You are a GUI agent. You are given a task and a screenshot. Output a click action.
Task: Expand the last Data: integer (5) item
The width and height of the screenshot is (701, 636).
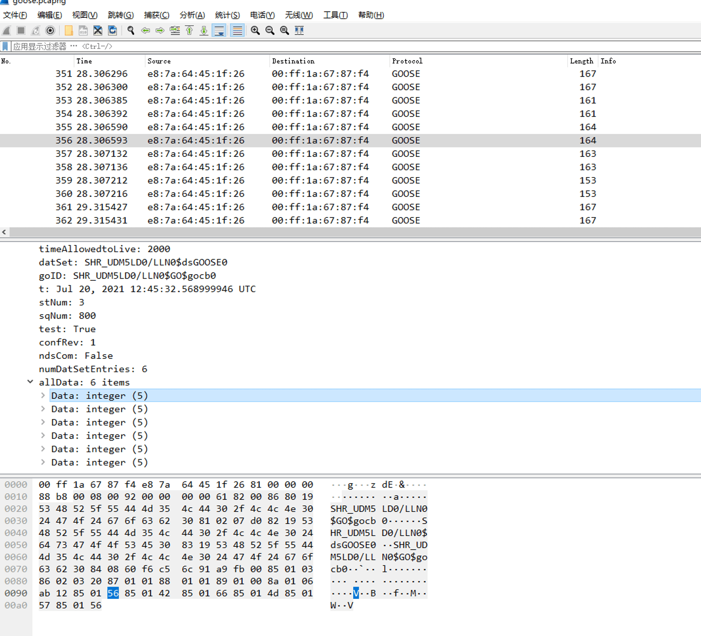pyautogui.click(x=43, y=462)
